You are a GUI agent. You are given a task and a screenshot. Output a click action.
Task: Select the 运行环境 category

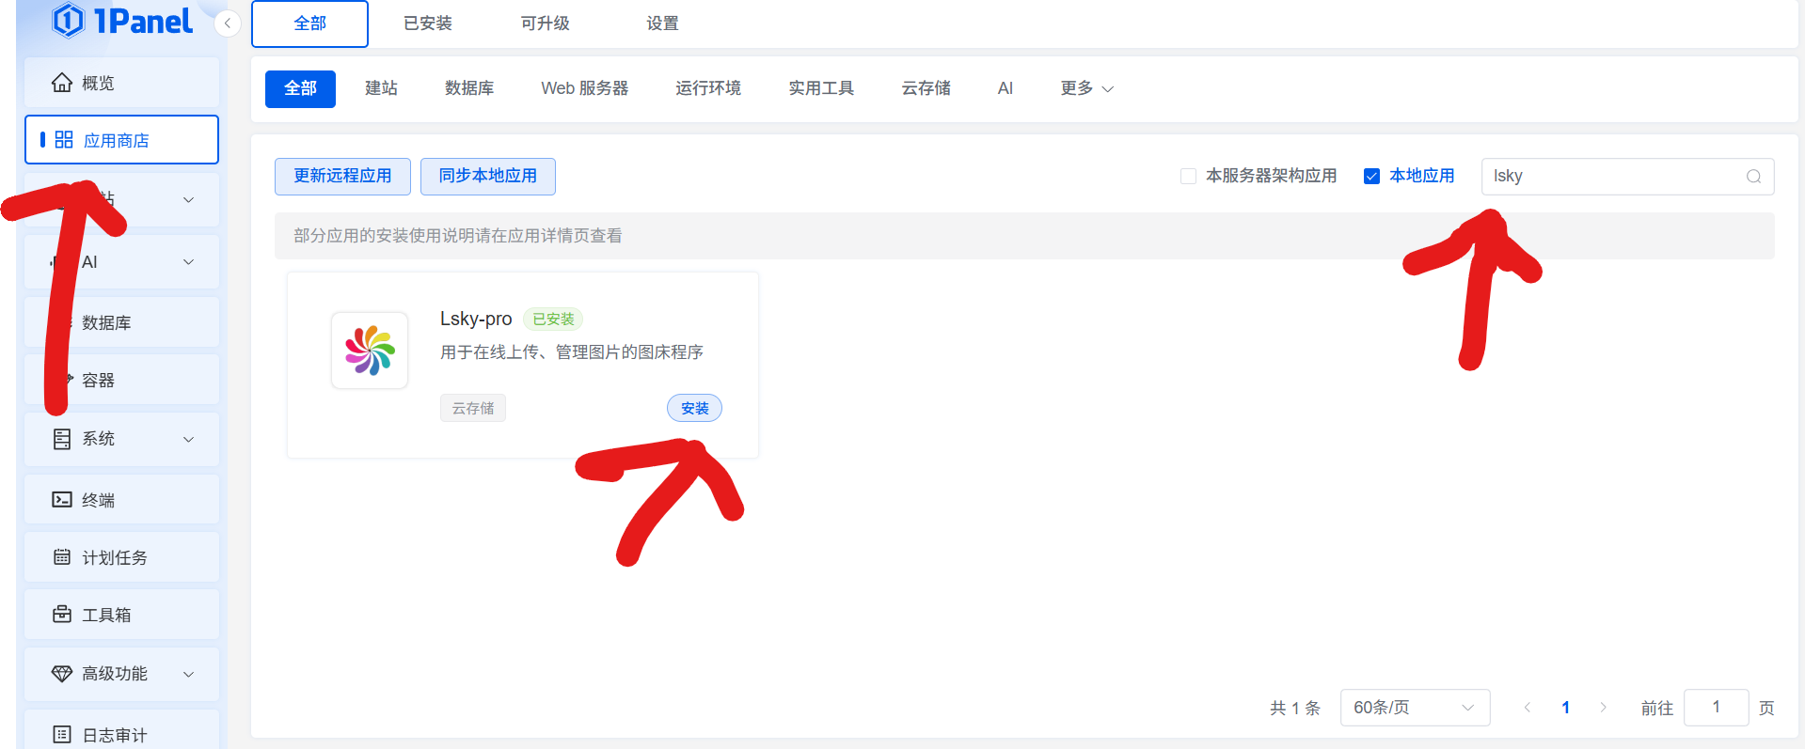708,88
